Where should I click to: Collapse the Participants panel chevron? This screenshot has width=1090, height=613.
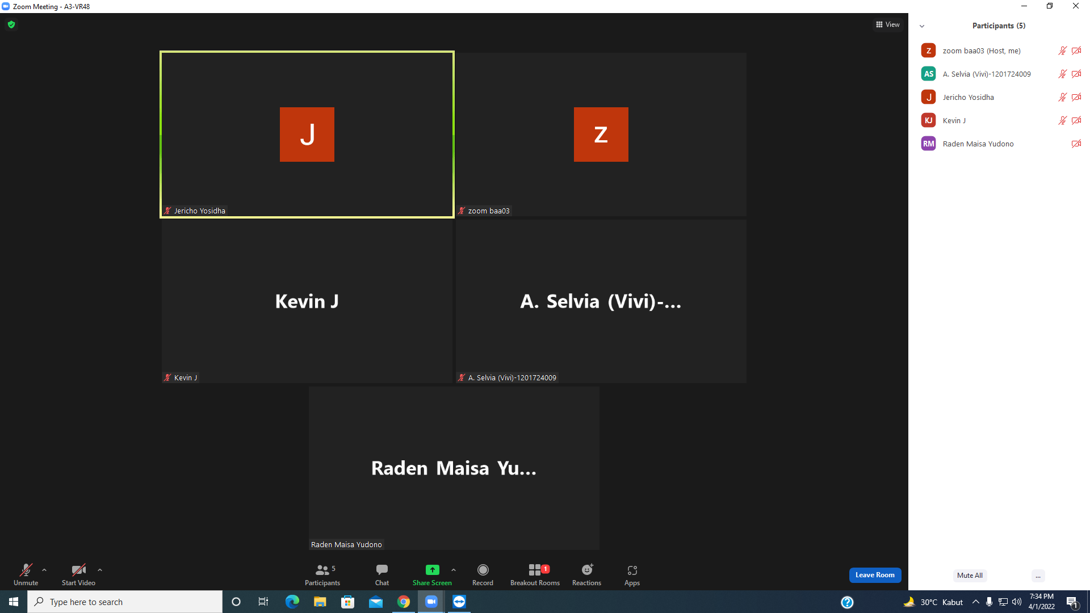pyautogui.click(x=922, y=26)
